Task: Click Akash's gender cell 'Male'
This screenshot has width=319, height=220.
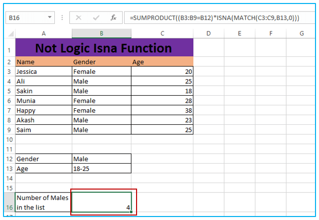Action: point(102,120)
